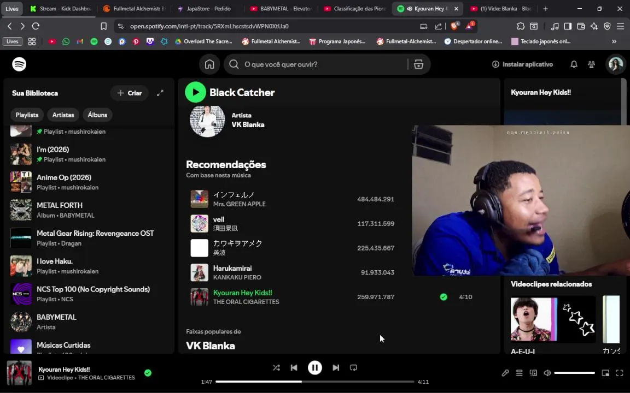Click now playing album cover thumbnail

tap(19, 373)
